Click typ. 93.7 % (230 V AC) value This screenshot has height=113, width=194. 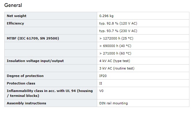click(118, 31)
